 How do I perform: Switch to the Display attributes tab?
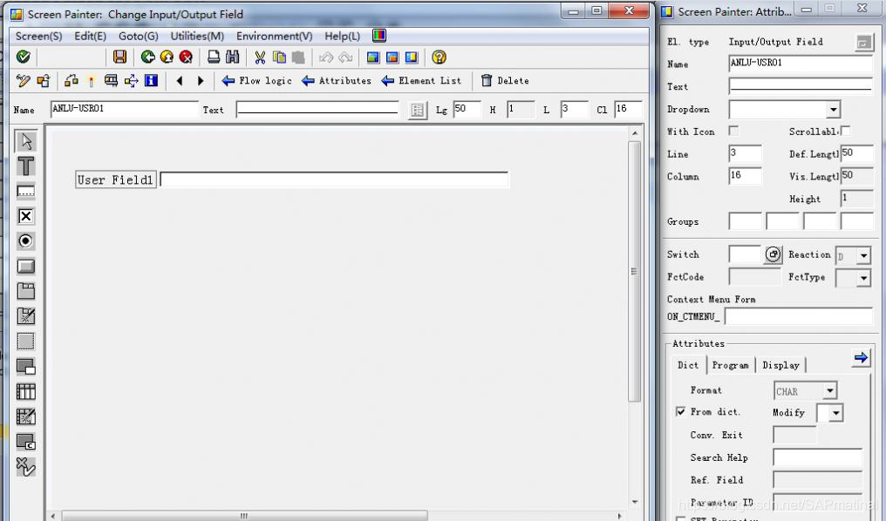[780, 365]
